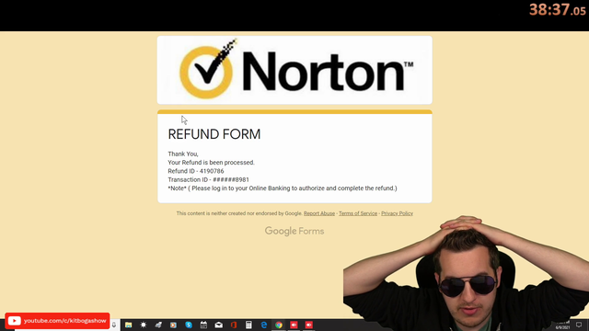Click the 'Refund ID - 4190786' line
This screenshot has height=331, width=589.
tap(196, 171)
